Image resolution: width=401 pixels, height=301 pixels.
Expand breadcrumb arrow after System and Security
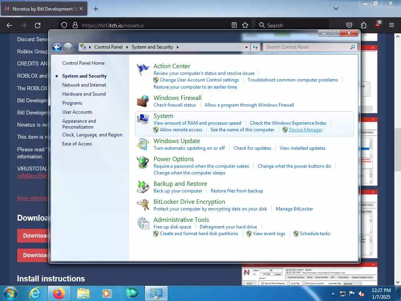click(177, 47)
